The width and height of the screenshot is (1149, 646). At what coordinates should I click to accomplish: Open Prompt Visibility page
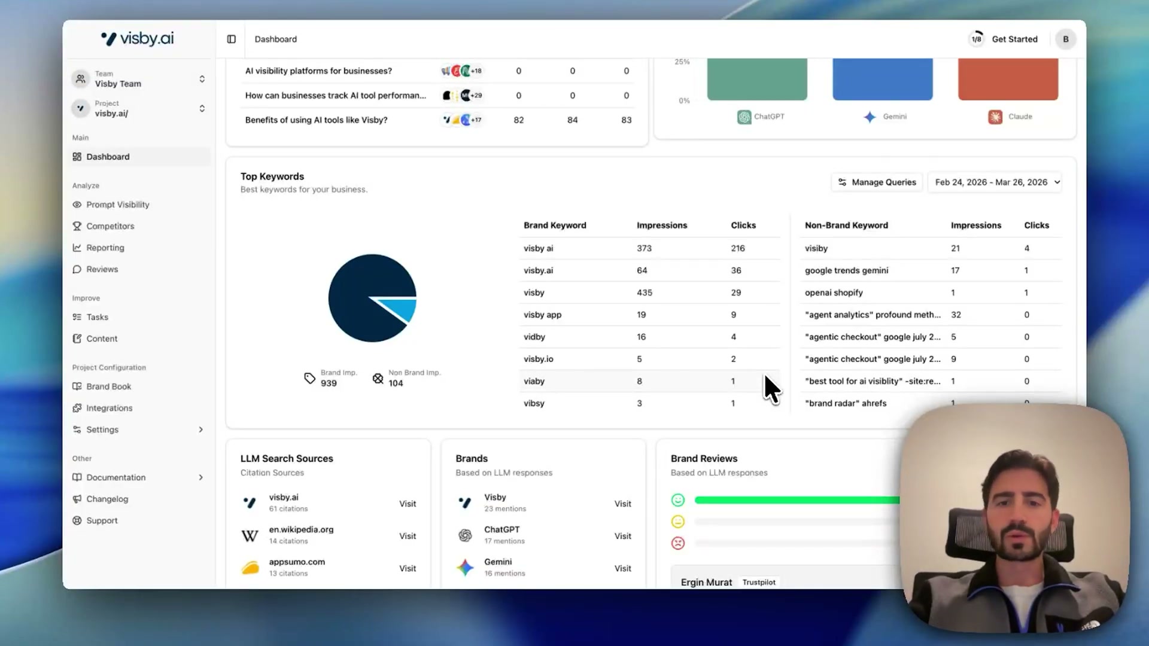(117, 205)
